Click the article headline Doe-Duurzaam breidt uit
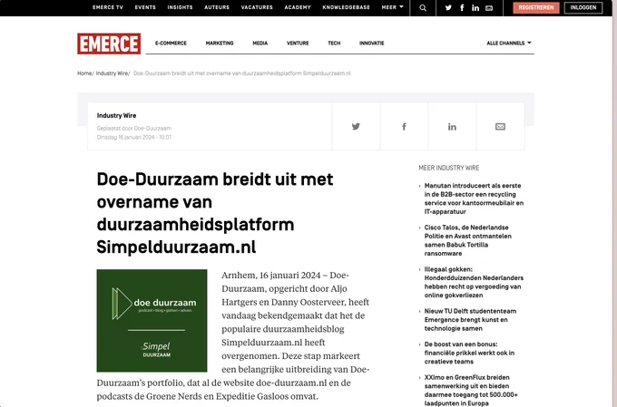 click(215, 213)
